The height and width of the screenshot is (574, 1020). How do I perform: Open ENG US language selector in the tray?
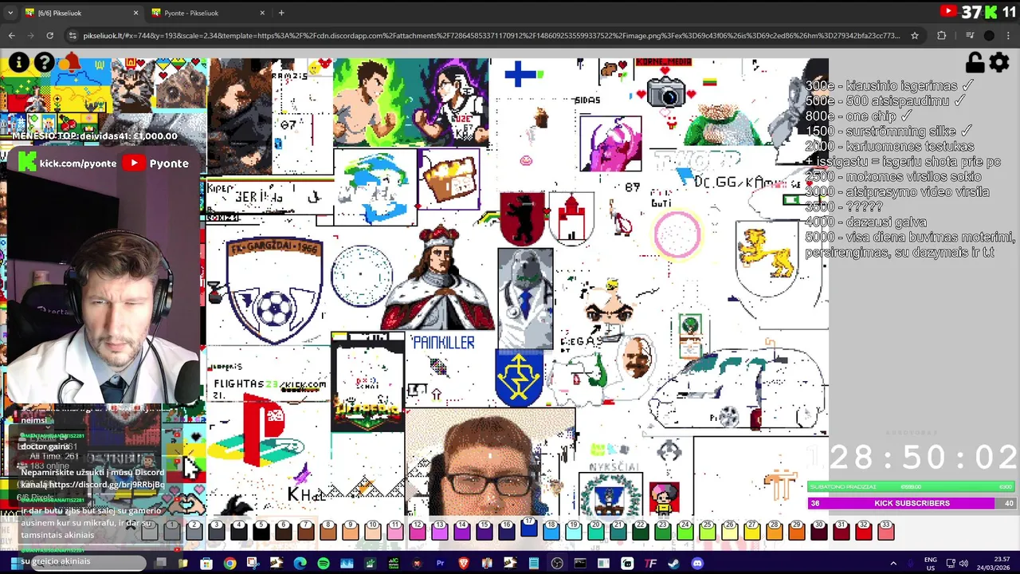point(930,564)
